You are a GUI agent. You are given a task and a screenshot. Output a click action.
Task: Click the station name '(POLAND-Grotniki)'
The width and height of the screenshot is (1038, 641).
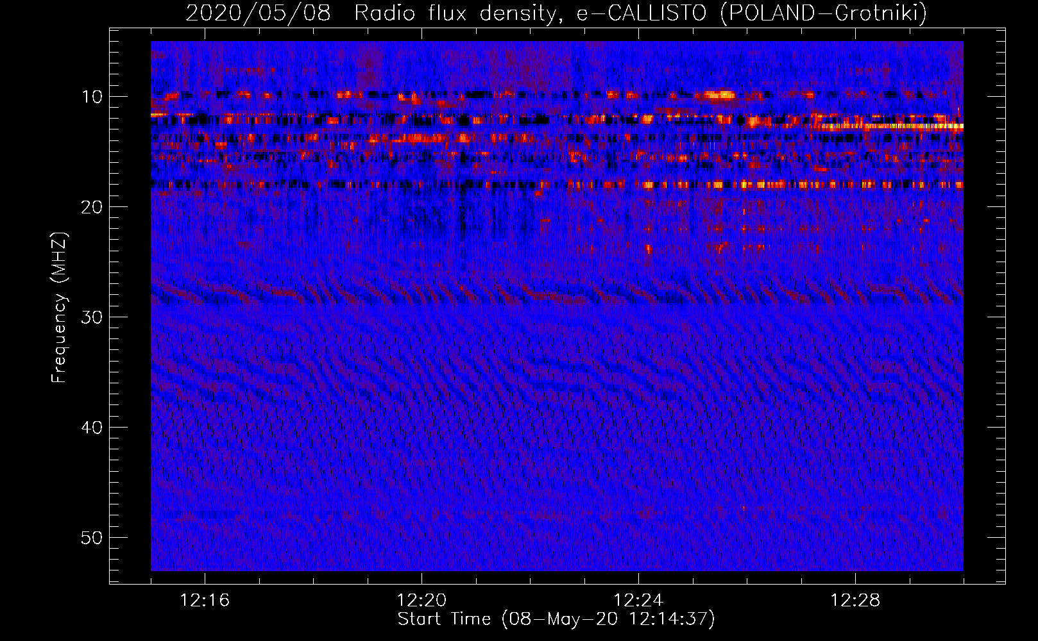824,13
